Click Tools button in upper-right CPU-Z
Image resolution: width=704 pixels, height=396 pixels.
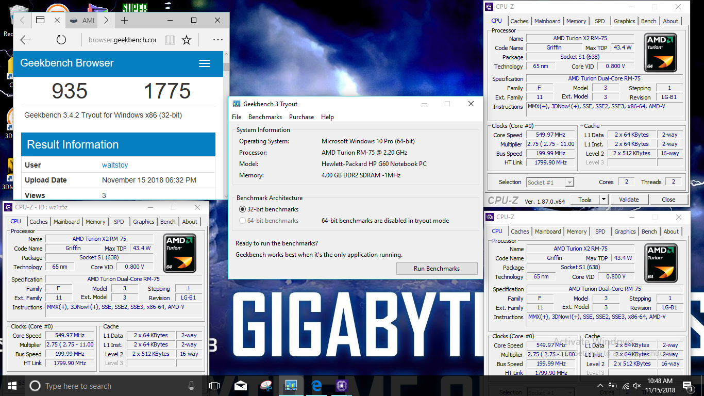pyautogui.click(x=585, y=200)
